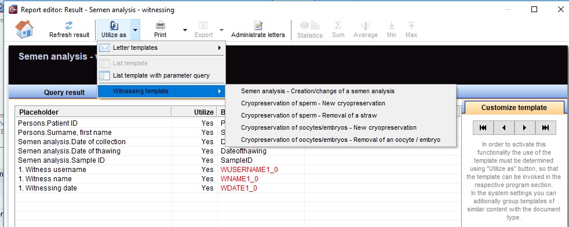Click Refresh result button
The image size is (569, 227).
coord(70,30)
